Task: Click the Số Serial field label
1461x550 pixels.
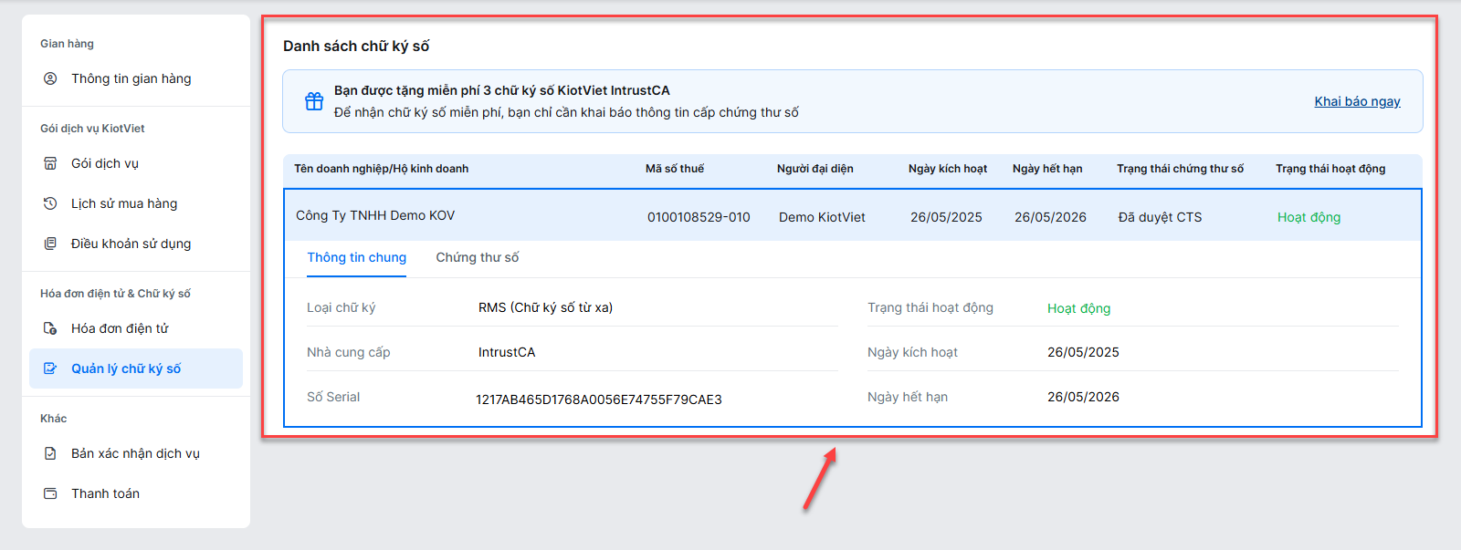Action: [x=333, y=397]
